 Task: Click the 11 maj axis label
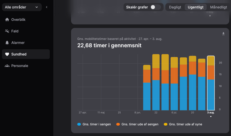pos(101,113)
